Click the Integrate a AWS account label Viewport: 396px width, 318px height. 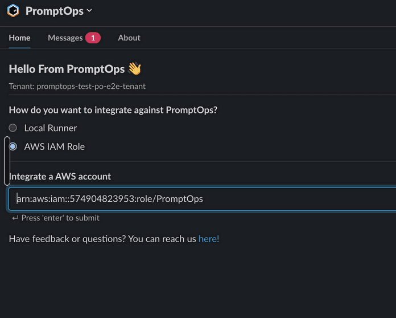coord(60,176)
